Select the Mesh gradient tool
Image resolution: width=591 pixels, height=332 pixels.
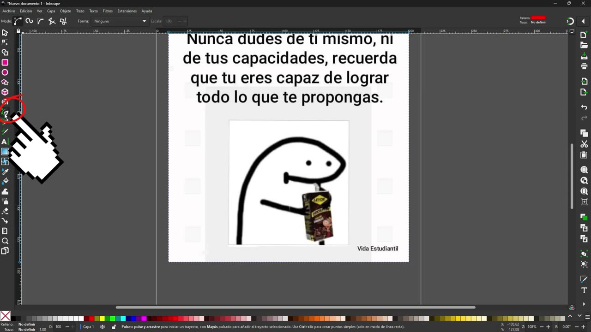[5, 161]
